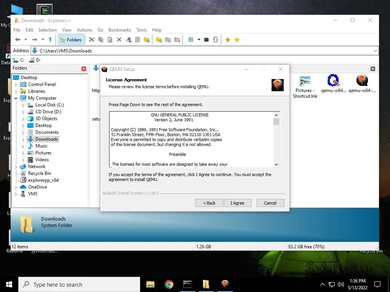Expand the VM5 tree node
390x292 pixels.
(x=16, y=194)
